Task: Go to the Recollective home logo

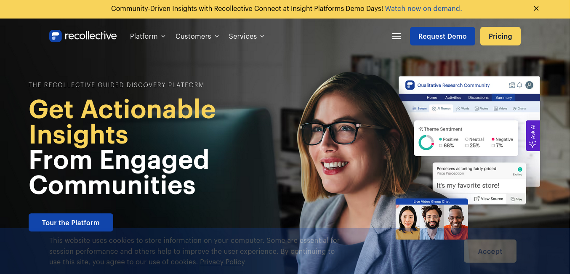Action: (x=83, y=36)
